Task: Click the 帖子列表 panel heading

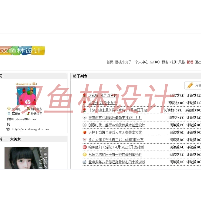Action: tap(80, 76)
